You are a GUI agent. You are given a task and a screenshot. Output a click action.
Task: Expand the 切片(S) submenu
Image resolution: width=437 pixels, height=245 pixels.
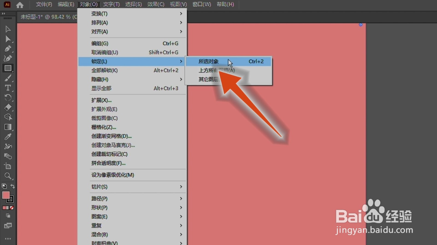click(132, 187)
